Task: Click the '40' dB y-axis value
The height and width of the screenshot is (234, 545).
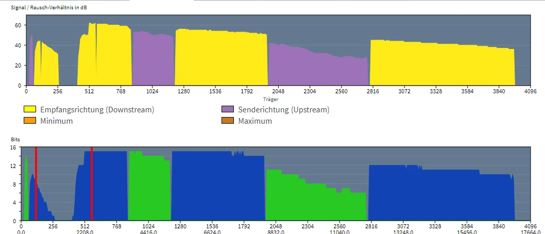Action: pos(19,45)
